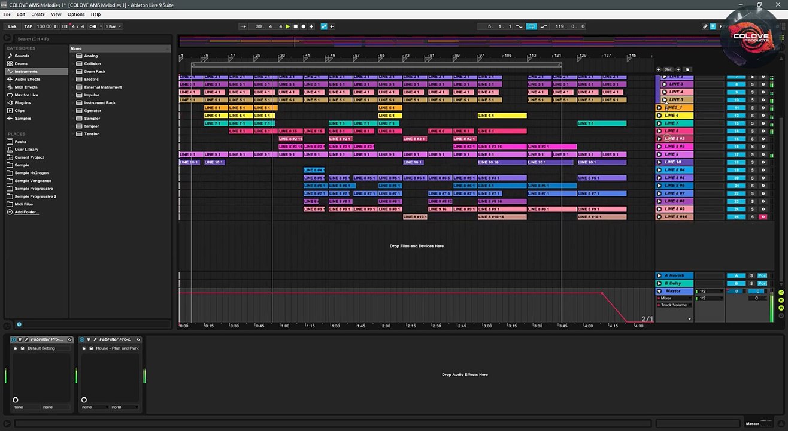Open the 1 Bar quantization dropdown
The width and height of the screenshot is (788, 431).
coord(113,26)
